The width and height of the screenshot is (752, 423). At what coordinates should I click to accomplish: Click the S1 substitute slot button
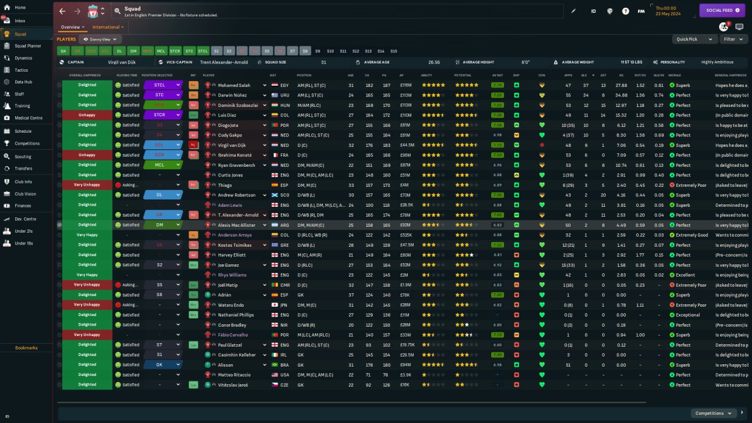[216, 51]
